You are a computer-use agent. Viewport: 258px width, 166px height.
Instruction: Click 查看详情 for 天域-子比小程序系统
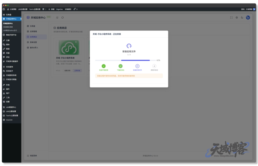click(x=67, y=71)
